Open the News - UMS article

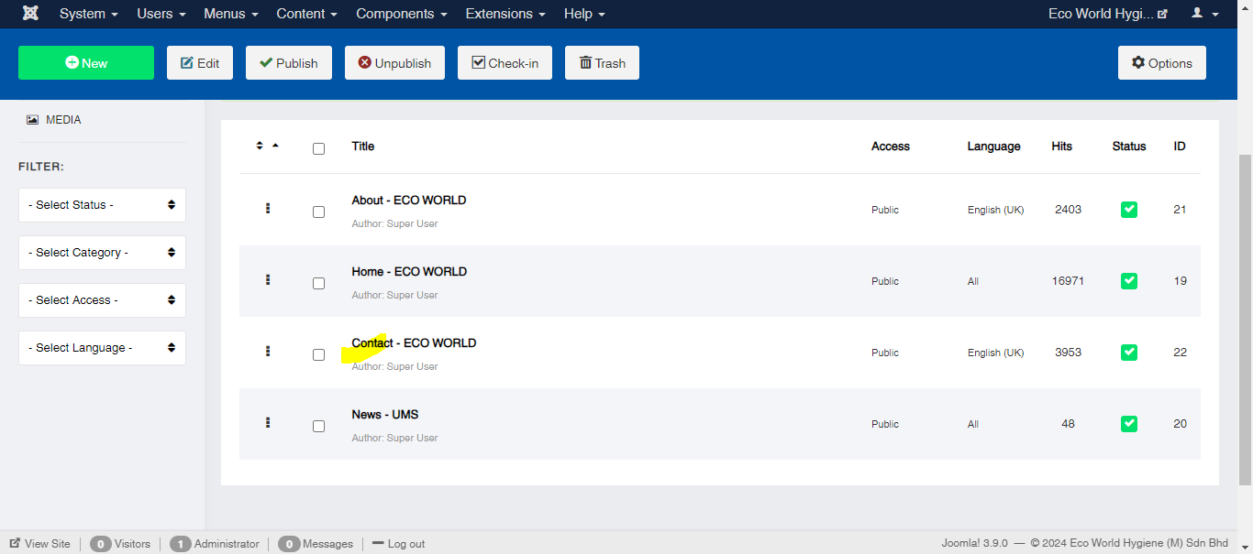coord(385,414)
